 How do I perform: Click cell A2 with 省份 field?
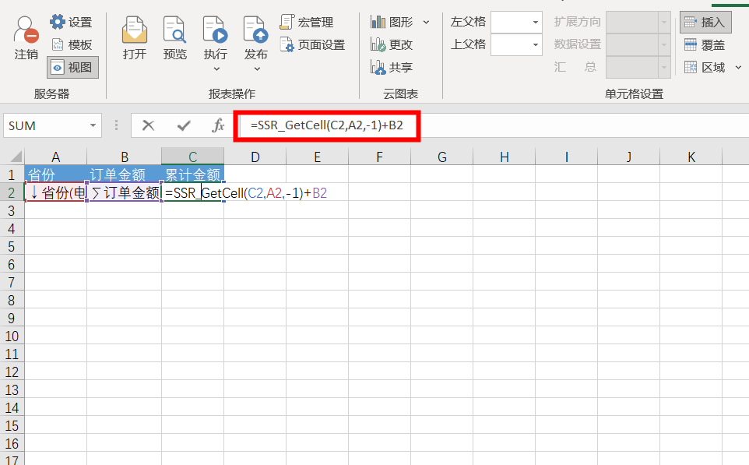click(x=55, y=192)
